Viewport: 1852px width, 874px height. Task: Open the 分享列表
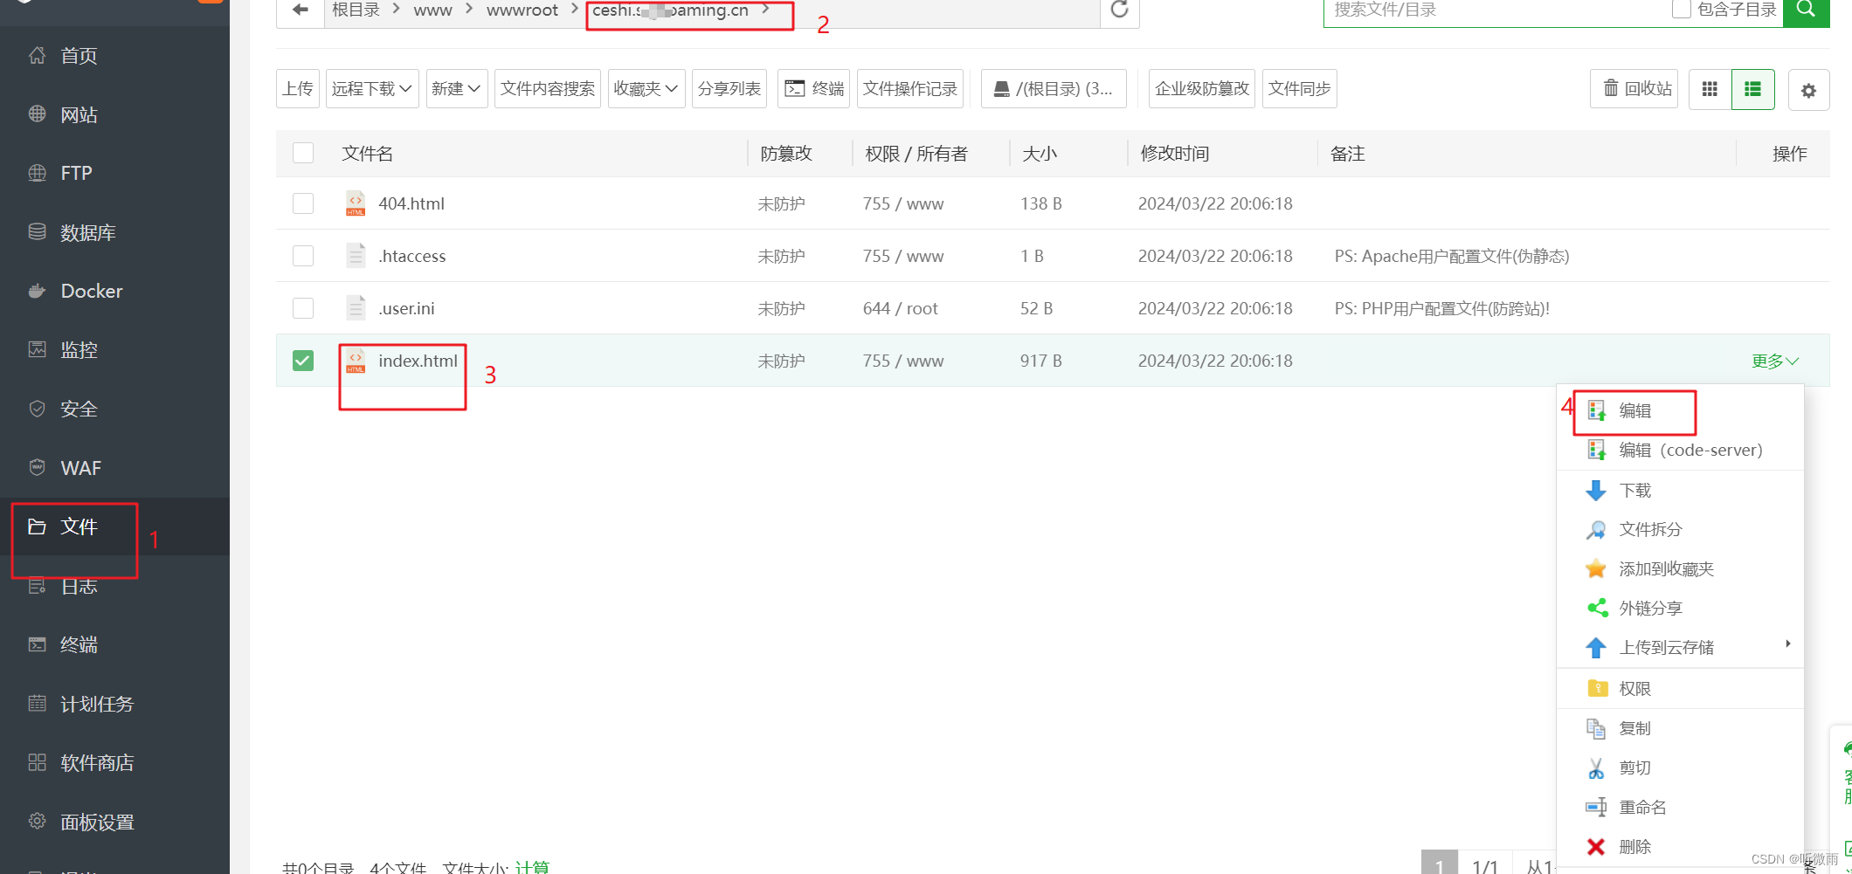coord(729,89)
